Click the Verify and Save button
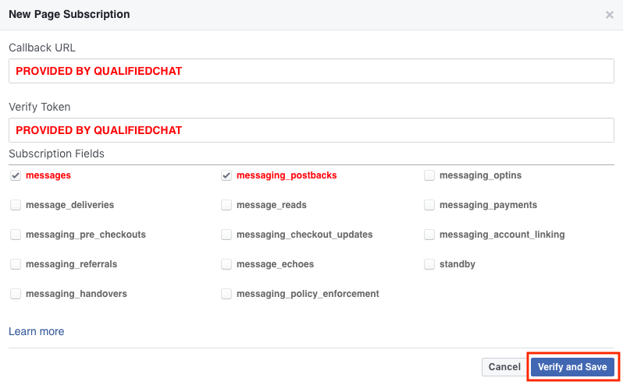The width and height of the screenshot is (623, 385). [x=572, y=367]
